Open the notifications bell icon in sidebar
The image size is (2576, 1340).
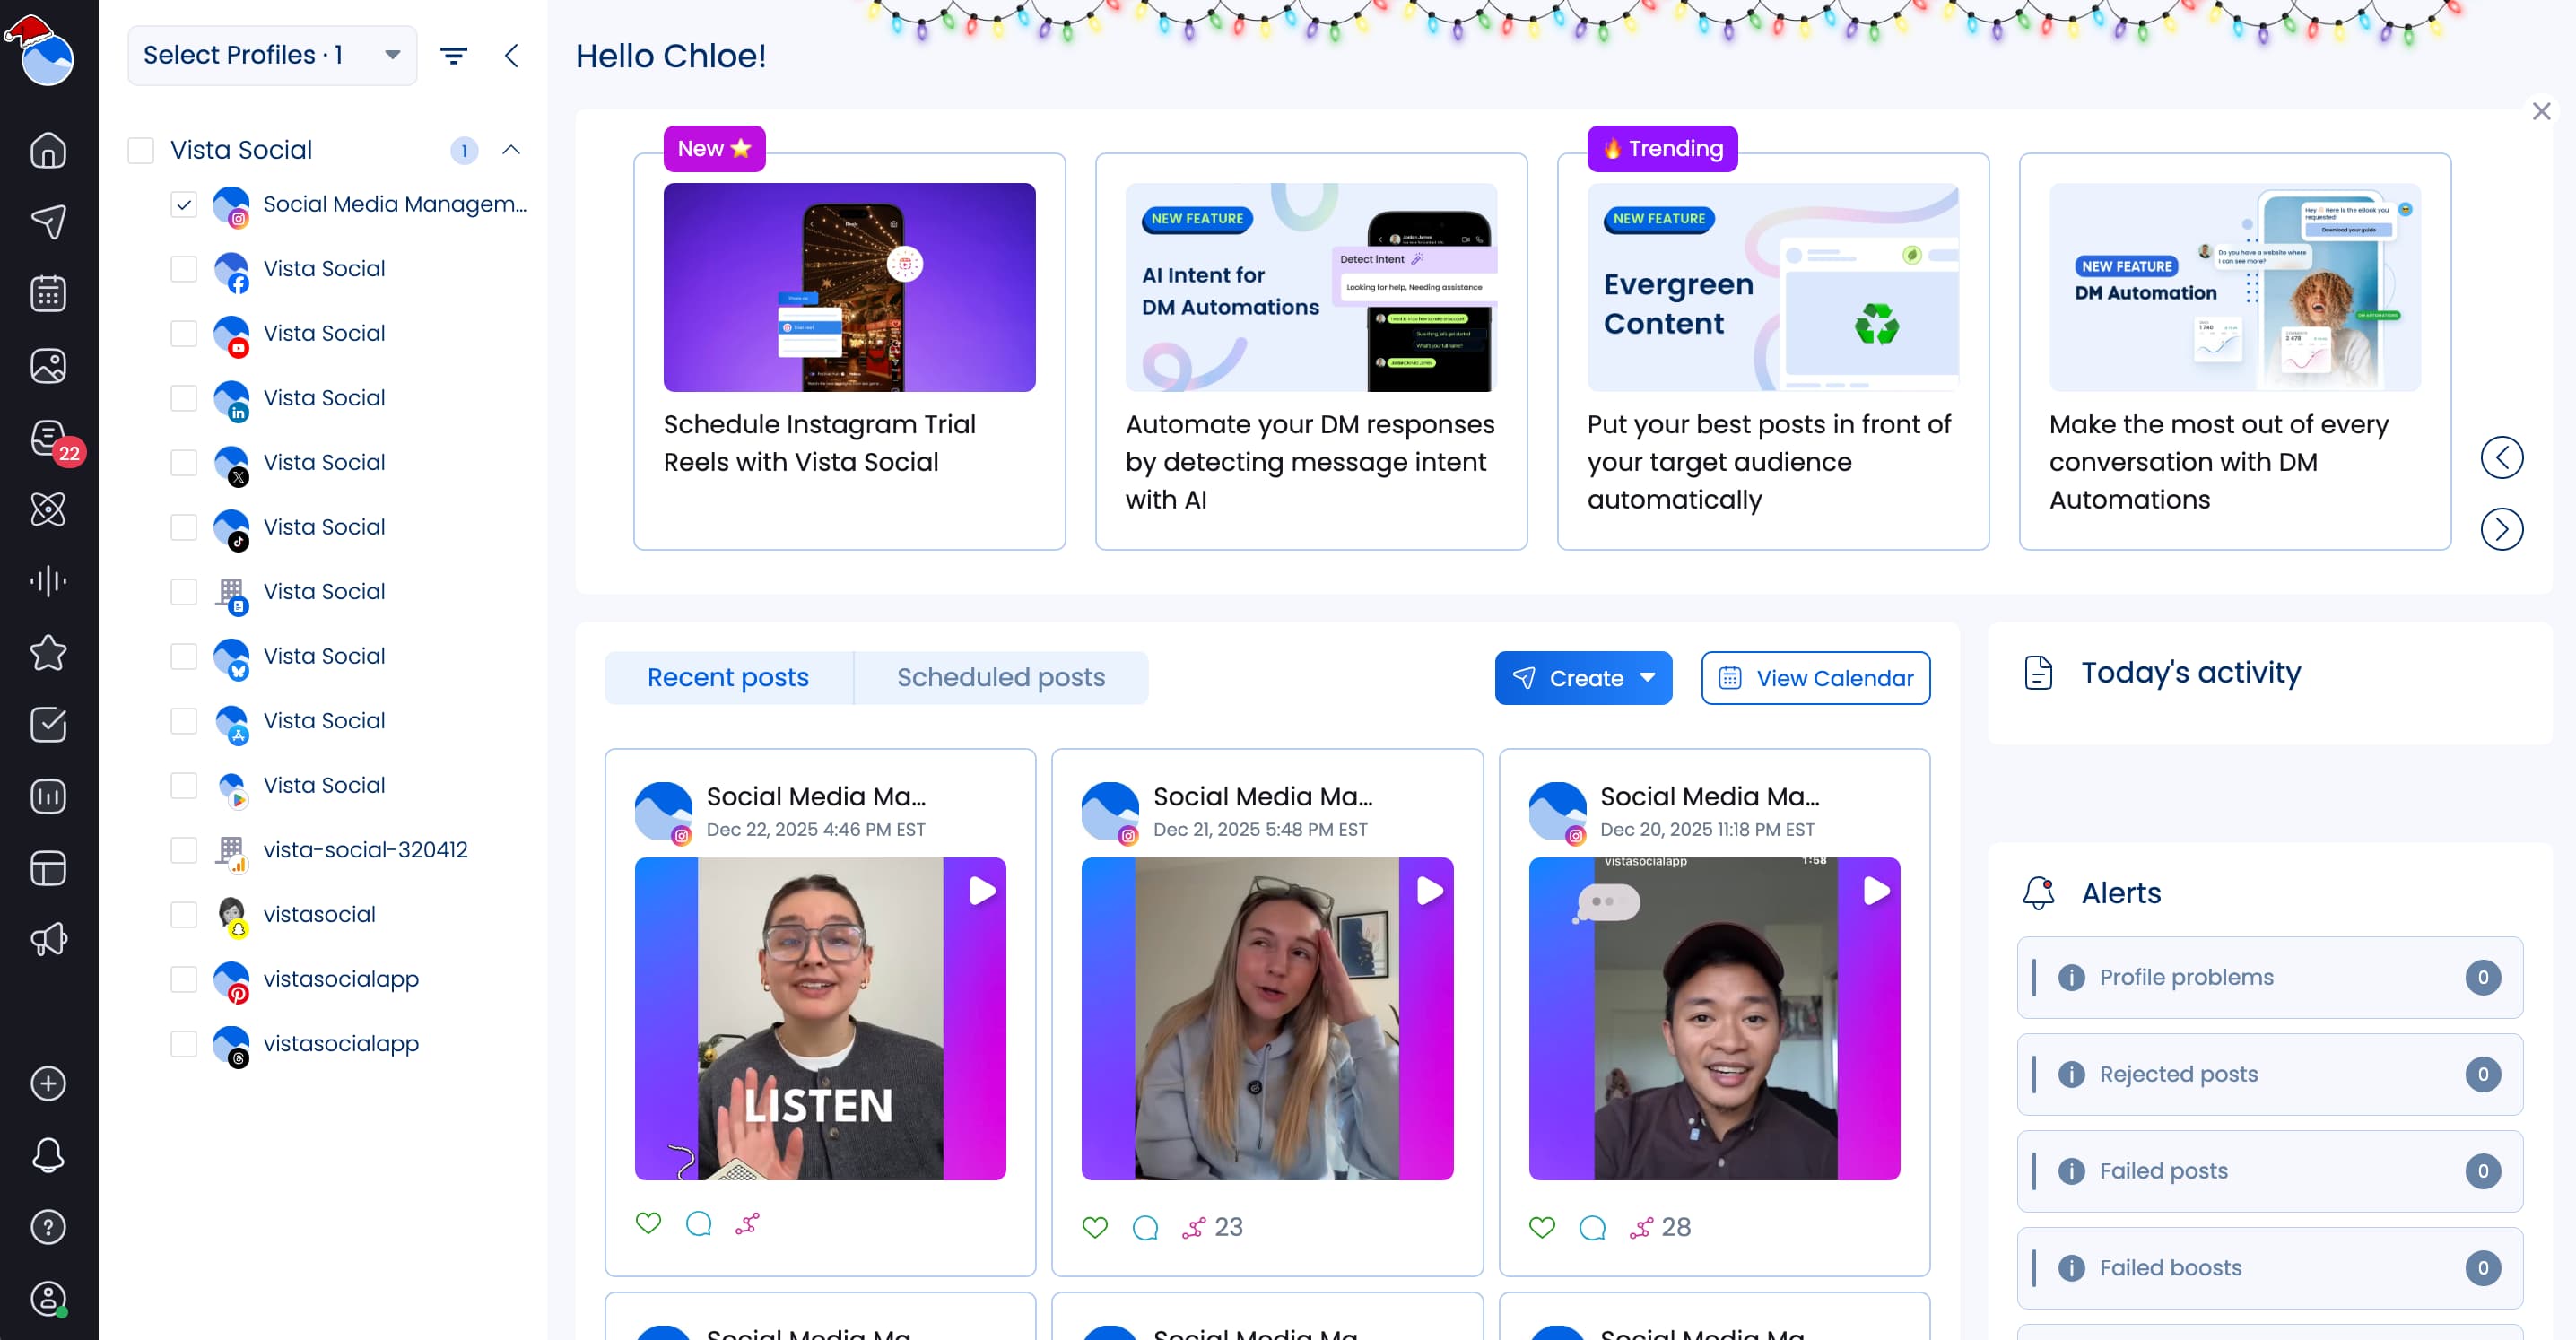point(48,1155)
